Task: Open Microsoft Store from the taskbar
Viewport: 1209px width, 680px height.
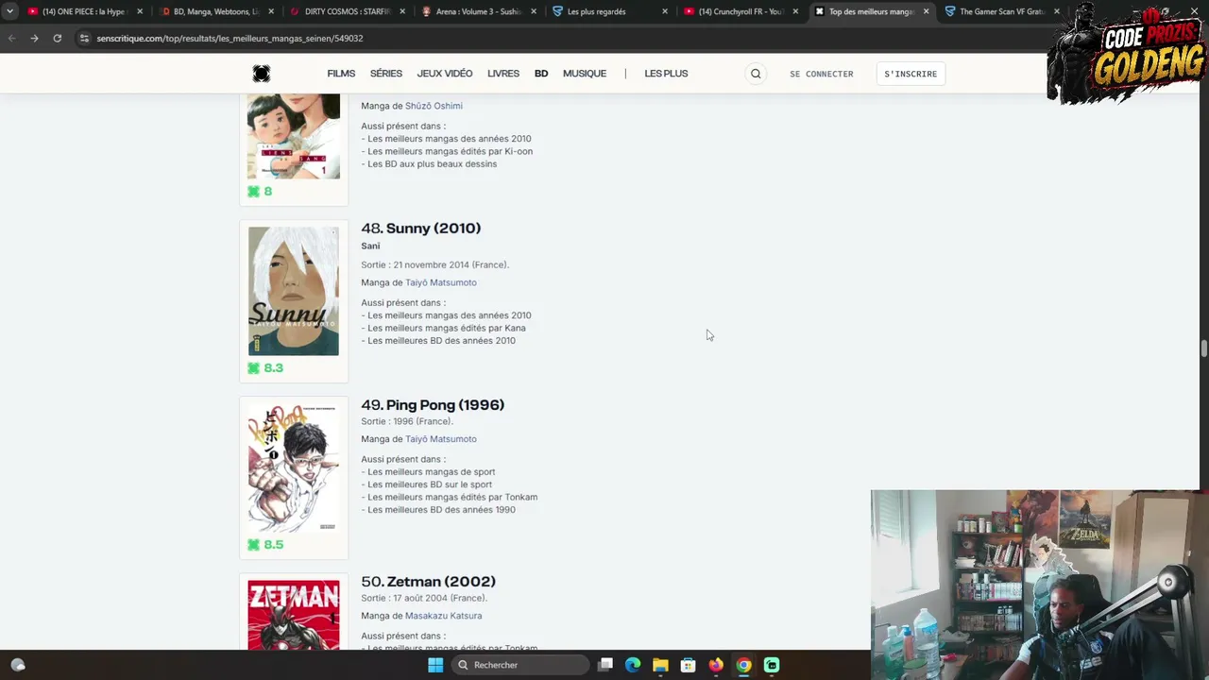Action: 689,665
